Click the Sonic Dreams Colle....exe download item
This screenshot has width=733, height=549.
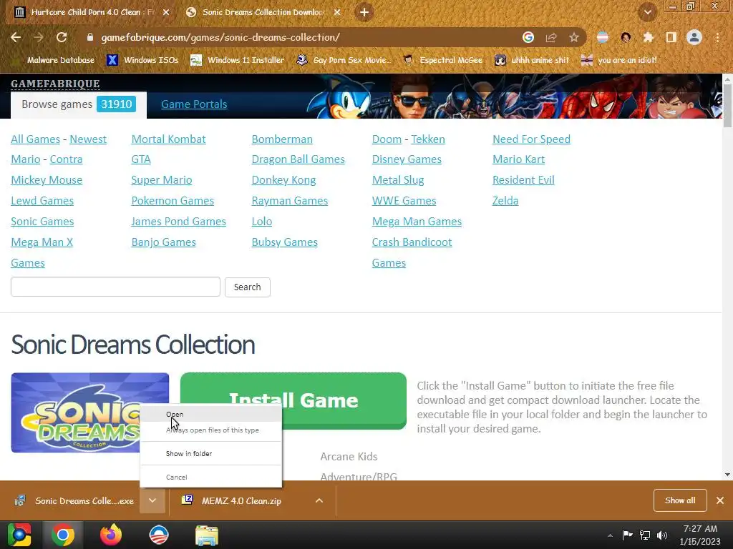pos(74,500)
